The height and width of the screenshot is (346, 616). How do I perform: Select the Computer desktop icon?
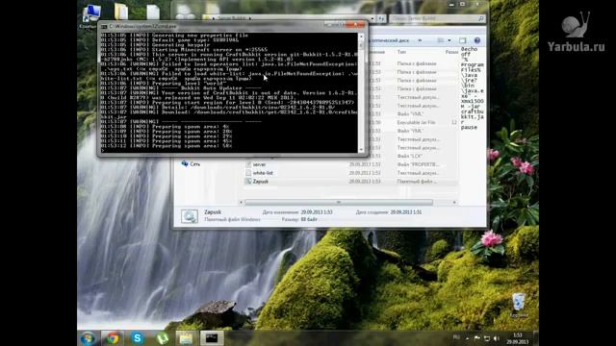[x=90, y=15]
